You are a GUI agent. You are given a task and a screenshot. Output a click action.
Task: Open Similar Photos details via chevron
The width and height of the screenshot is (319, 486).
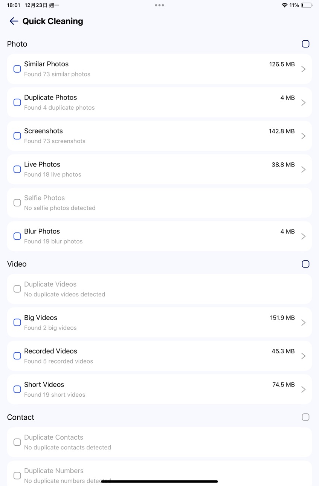tap(303, 69)
